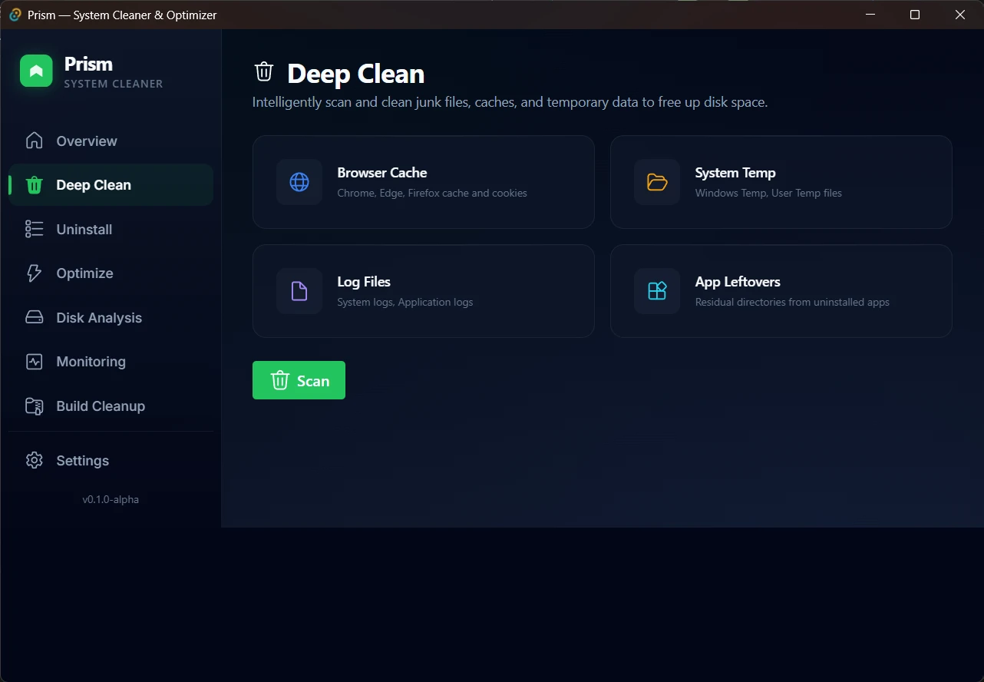This screenshot has height=682, width=984.
Task: Close the Prism window
Action: click(960, 15)
